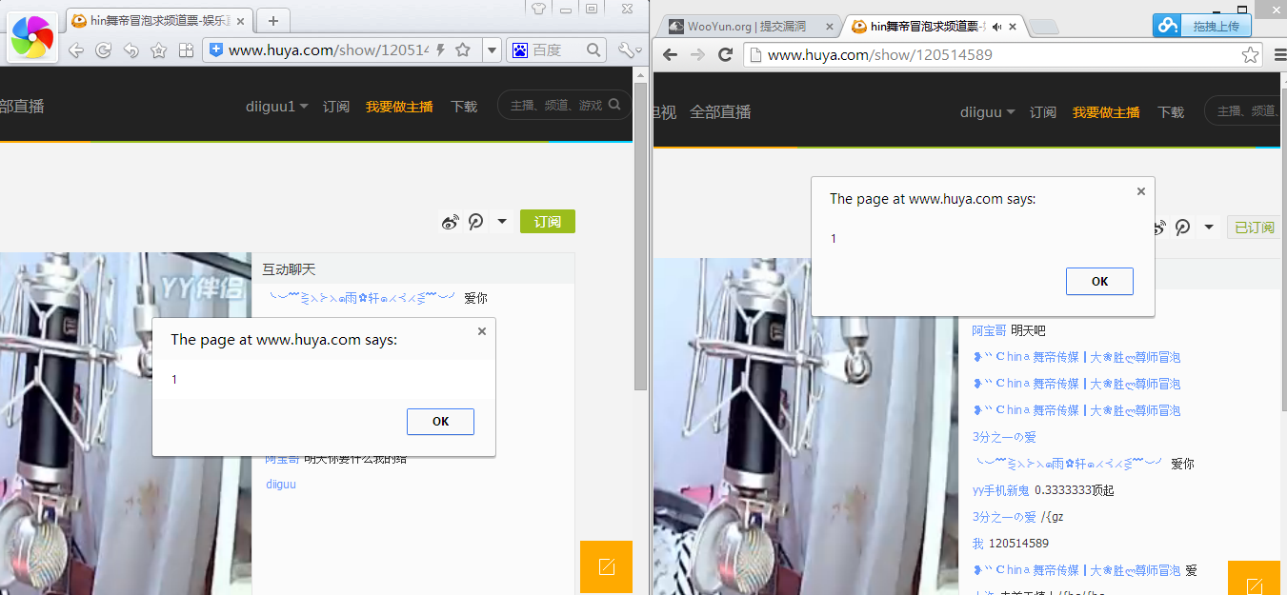Select the hin舞帝 tab in the left browser
The image size is (1287, 595).
click(160, 21)
